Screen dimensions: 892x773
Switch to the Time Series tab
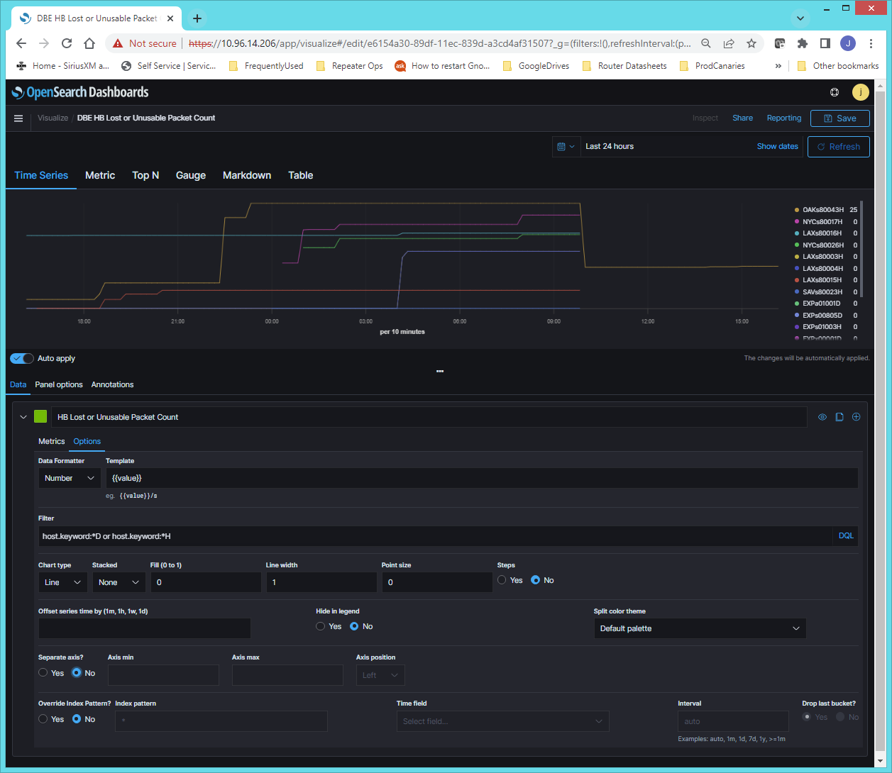click(x=41, y=175)
